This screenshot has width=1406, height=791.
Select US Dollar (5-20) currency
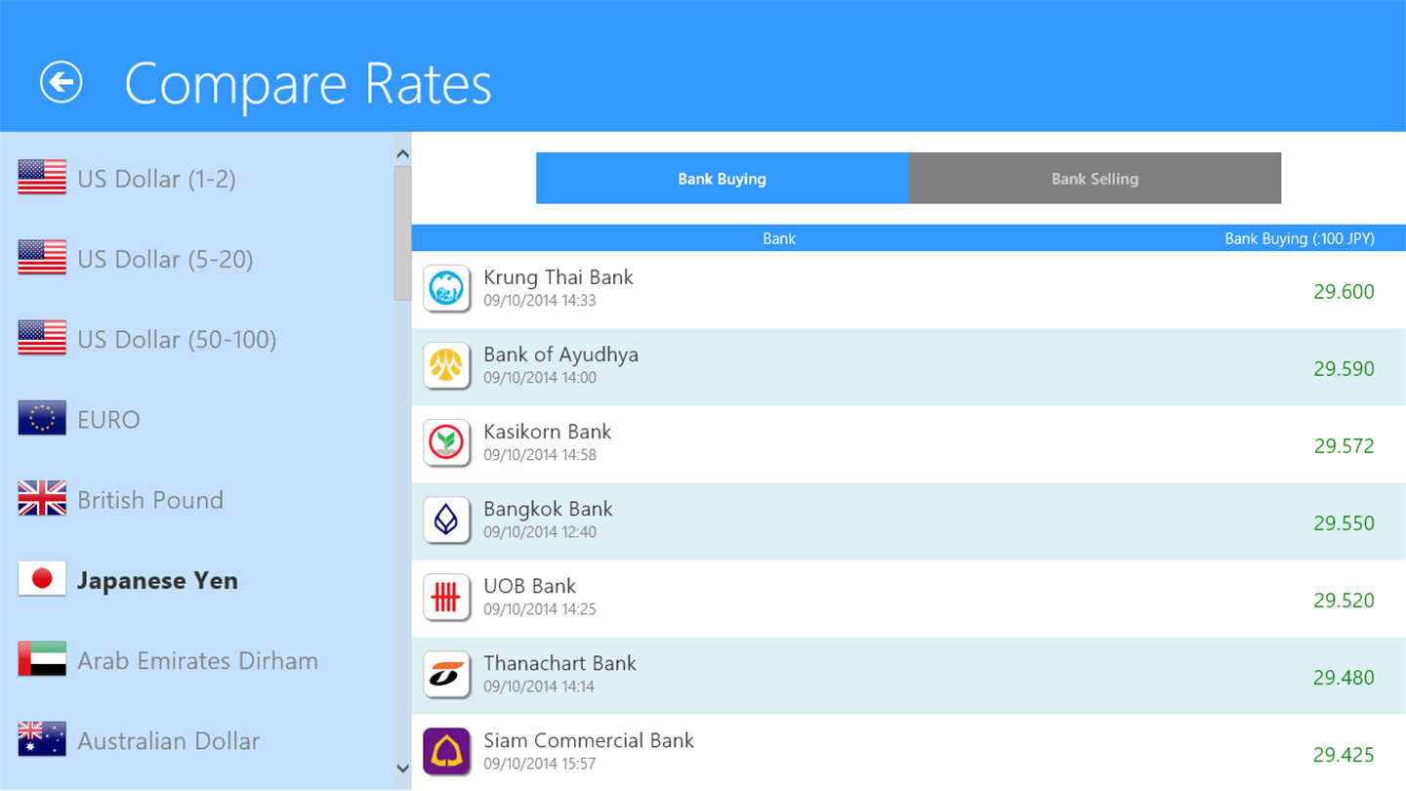coord(165,259)
